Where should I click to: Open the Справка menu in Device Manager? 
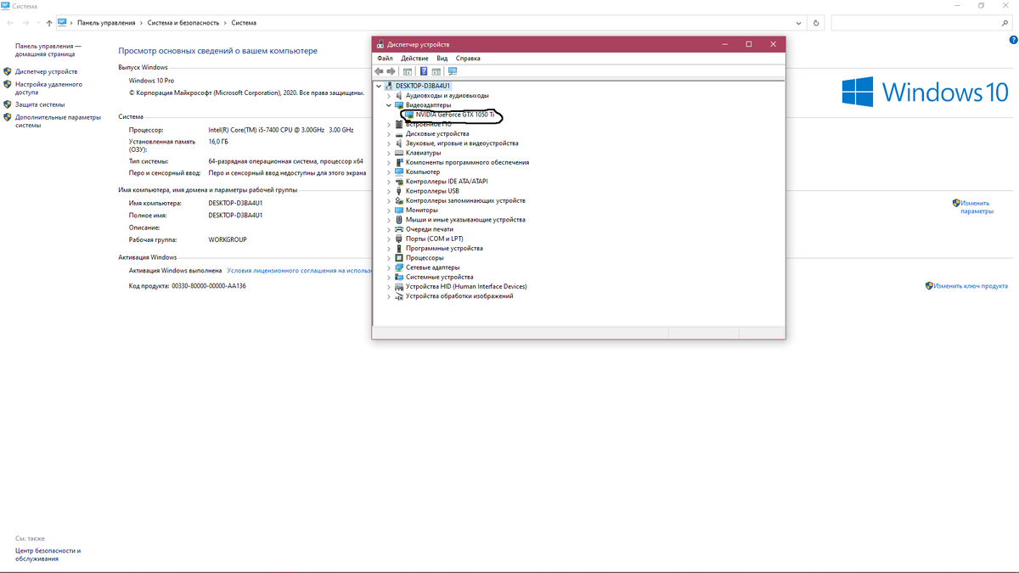[x=468, y=59]
